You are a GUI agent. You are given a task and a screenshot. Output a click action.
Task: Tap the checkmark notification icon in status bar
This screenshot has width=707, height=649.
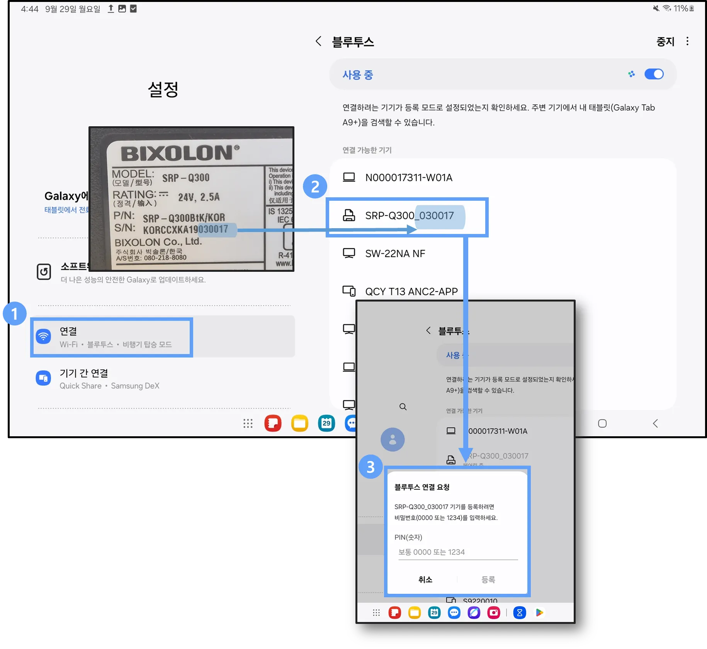coord(133,8)
